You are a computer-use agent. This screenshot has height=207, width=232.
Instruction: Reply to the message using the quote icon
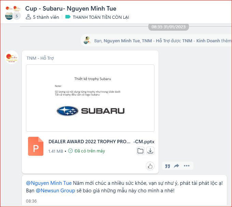point(167,166)
